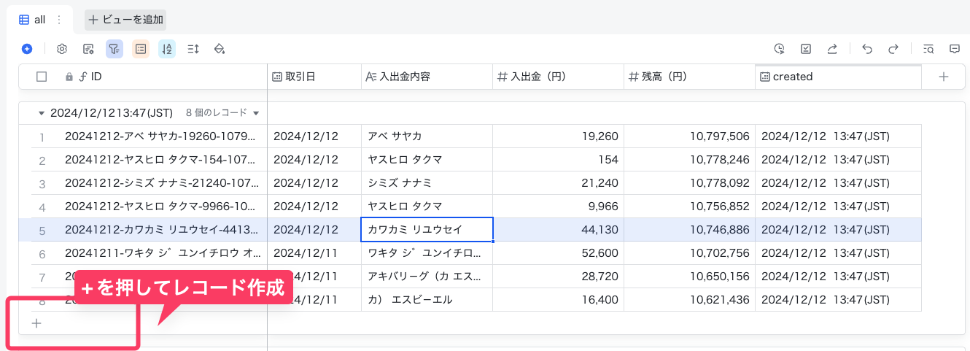970x351 pixels.
Task: Add a record with the plus below row 8
Action: pyautogui.click(x=36, y=323)
